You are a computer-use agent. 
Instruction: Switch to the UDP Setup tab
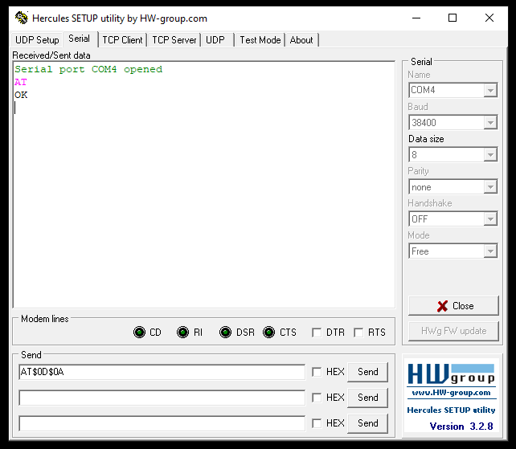point(37,40)
